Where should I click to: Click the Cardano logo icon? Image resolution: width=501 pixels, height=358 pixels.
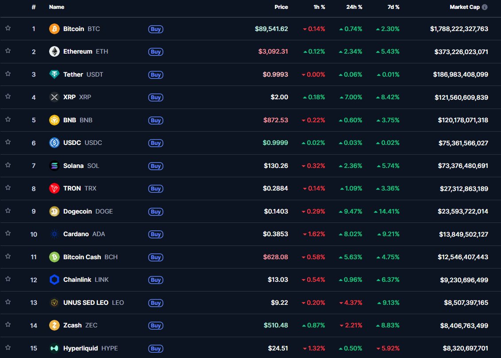pyautogui.click(x=54, y=234)
